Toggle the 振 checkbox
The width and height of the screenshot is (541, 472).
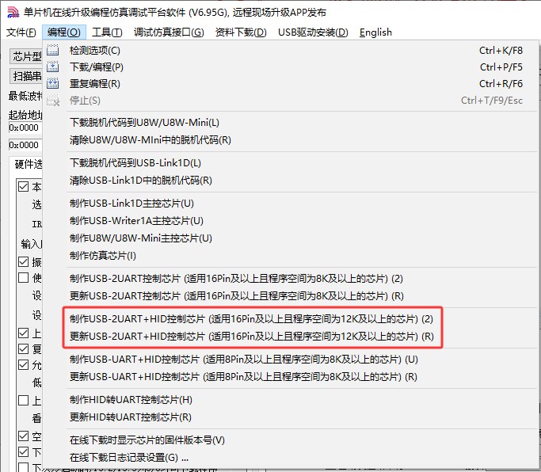[x=23, y=262]
